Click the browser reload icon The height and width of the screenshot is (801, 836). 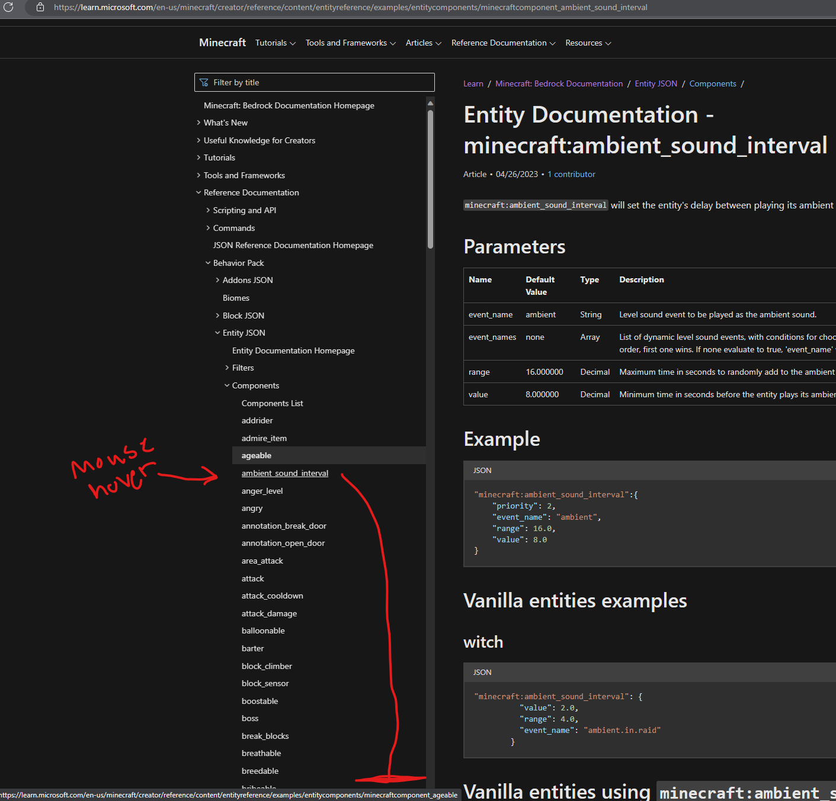tap(8, 7)
